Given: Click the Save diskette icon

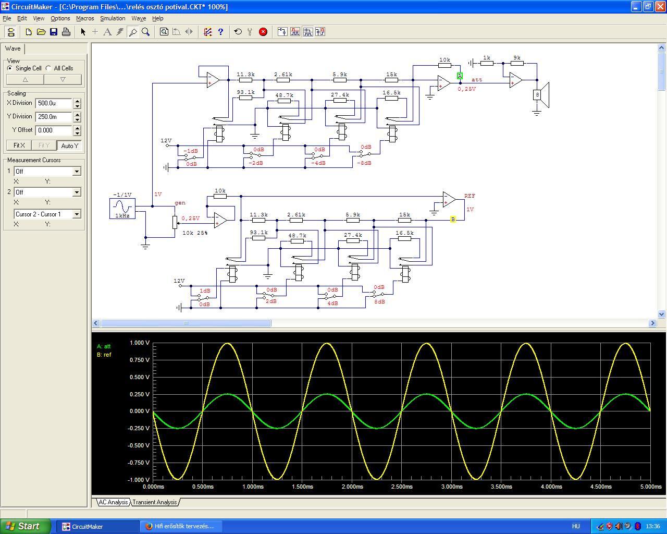Looking at the screenshot, I should tap(54, 32).
